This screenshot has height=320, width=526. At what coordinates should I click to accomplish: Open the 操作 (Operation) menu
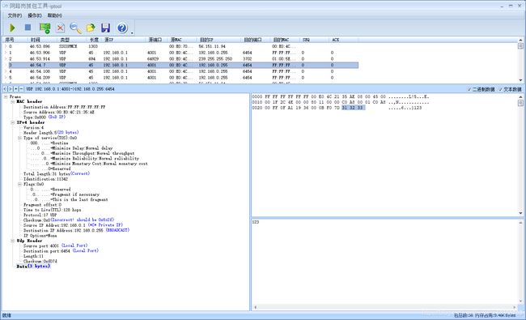coord(35,15)
